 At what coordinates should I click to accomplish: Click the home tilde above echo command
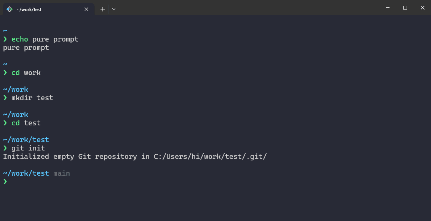click(x=4, y=30)
